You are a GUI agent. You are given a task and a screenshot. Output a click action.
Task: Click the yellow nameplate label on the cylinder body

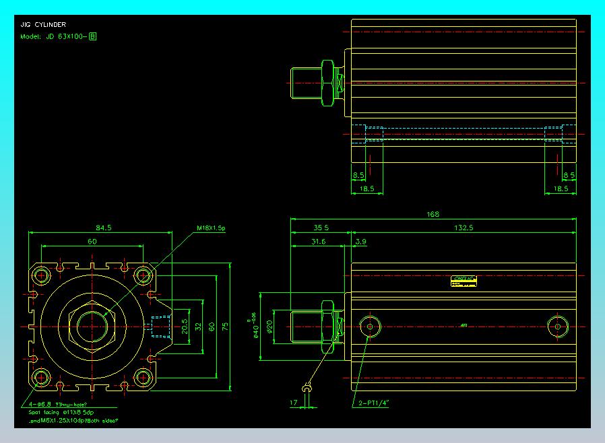pos(464,281)
